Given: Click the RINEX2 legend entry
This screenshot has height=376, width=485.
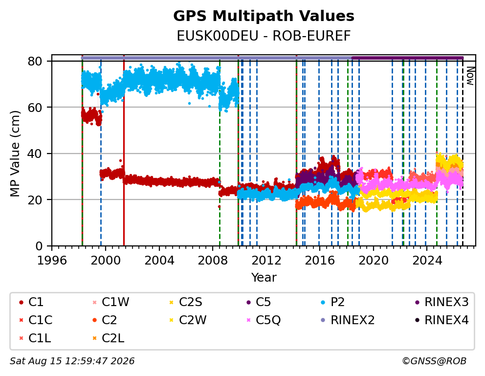Looking at the screenshot, I should pos(348,320).
